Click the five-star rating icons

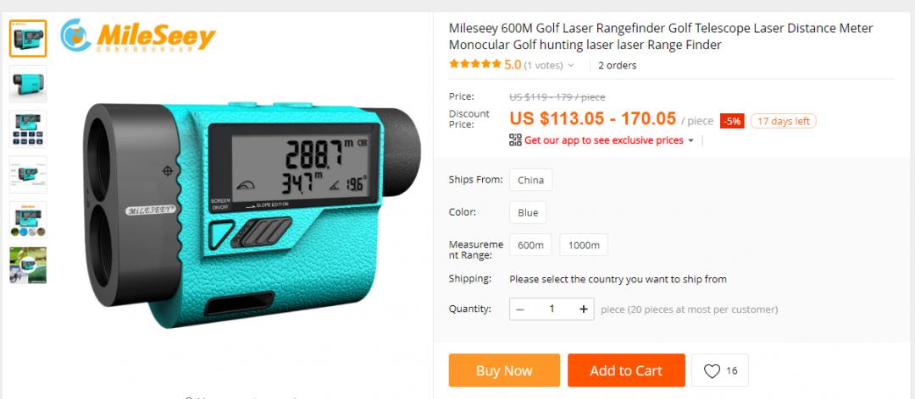(x=475, y=64)
